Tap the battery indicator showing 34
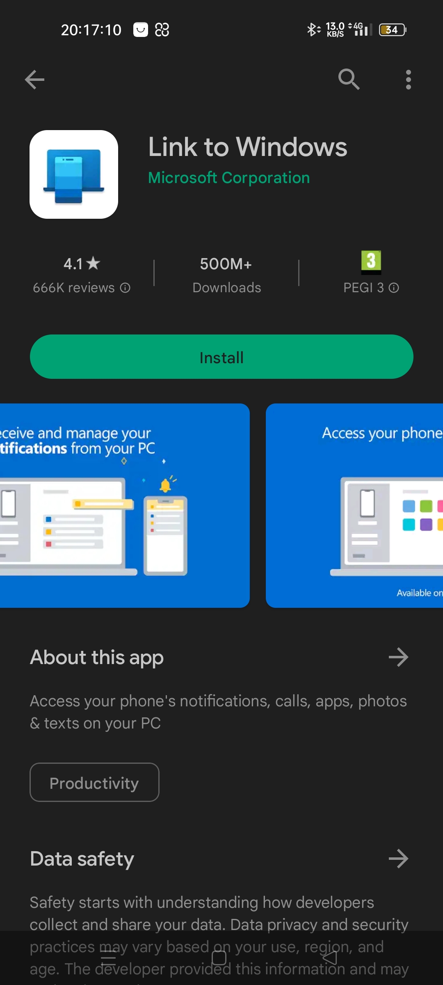443x985 pixels. point(393,30)
